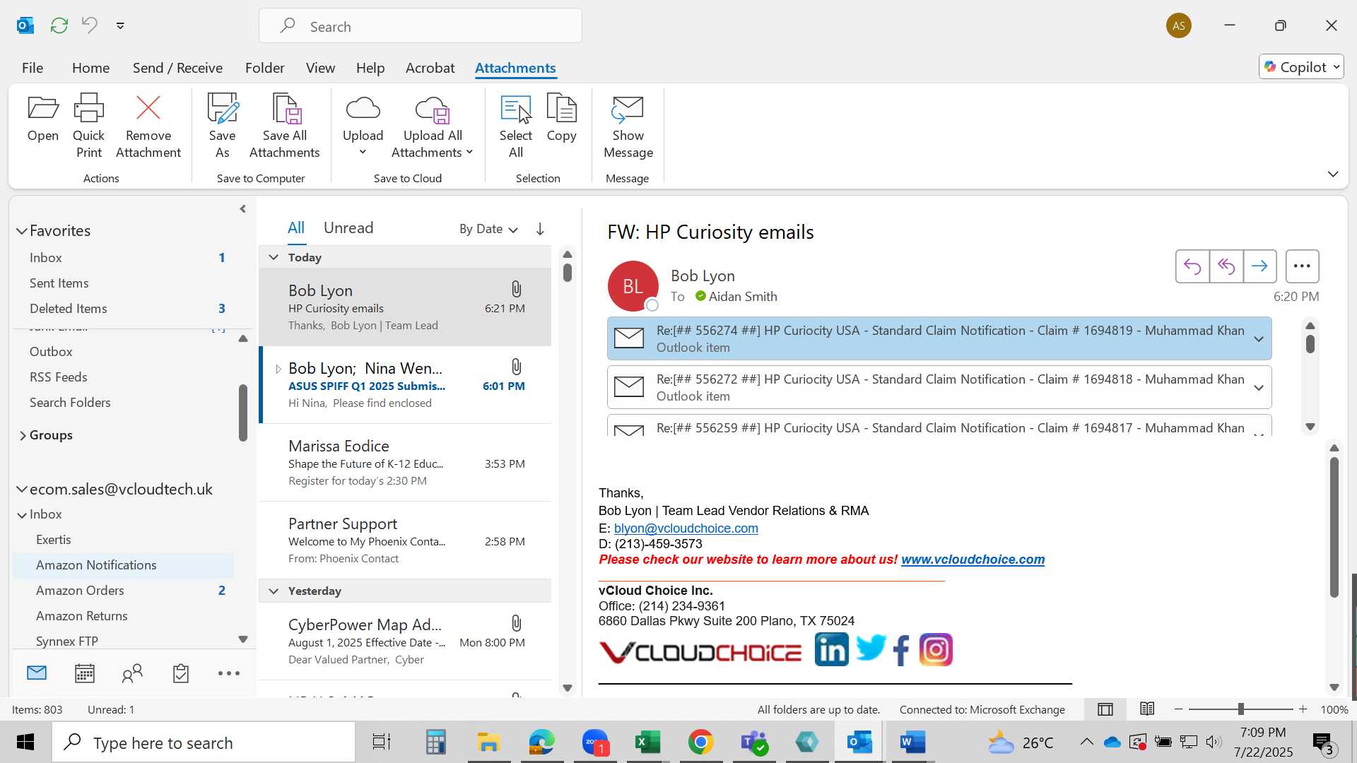Viewport: 1357px width, 763px height.
Task: Switch to Home ribbon tab
Action: click(x=90, y=68)
